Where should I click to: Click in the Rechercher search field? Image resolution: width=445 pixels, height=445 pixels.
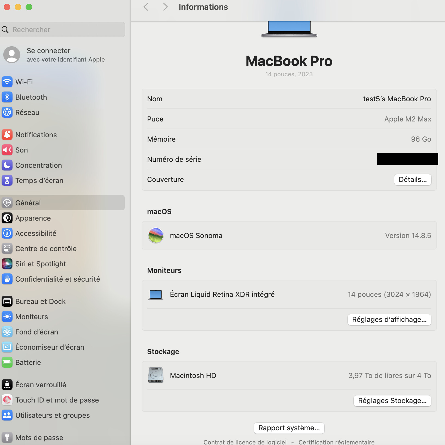coord(62,29)
